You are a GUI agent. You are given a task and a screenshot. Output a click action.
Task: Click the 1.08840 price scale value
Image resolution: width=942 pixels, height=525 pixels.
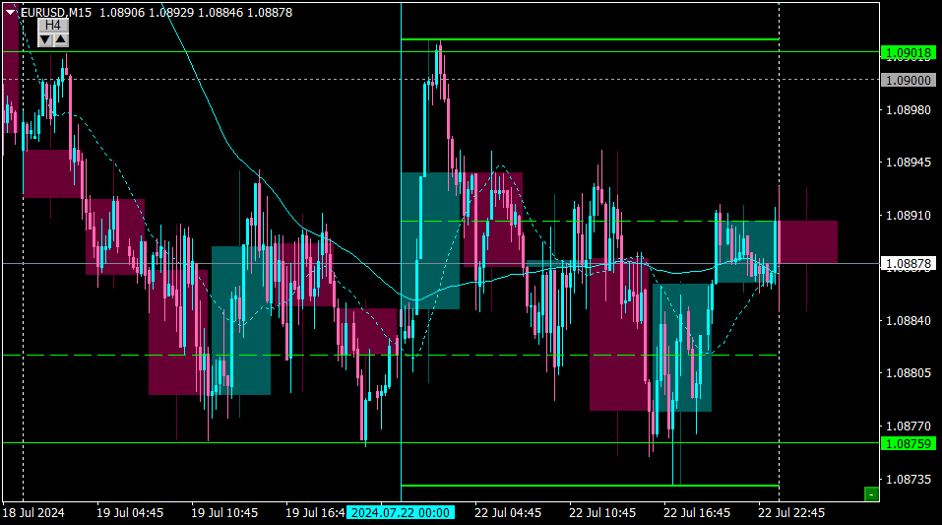pos(909,320)
